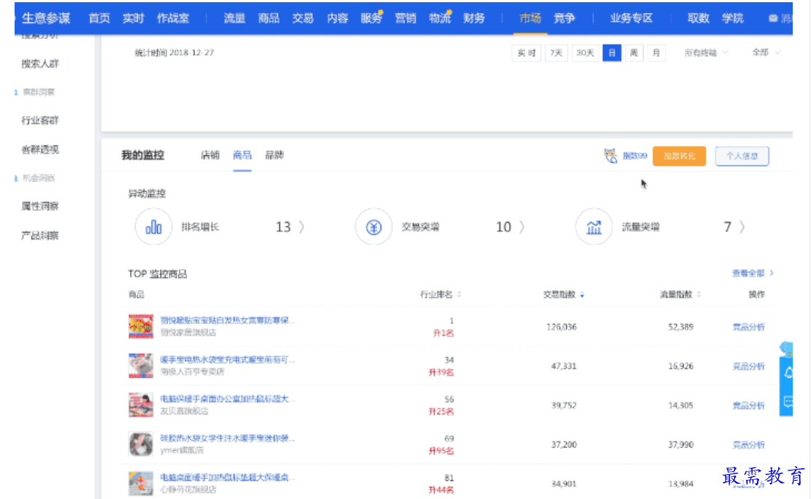Open 市场 in top navigation

(530, 18)
